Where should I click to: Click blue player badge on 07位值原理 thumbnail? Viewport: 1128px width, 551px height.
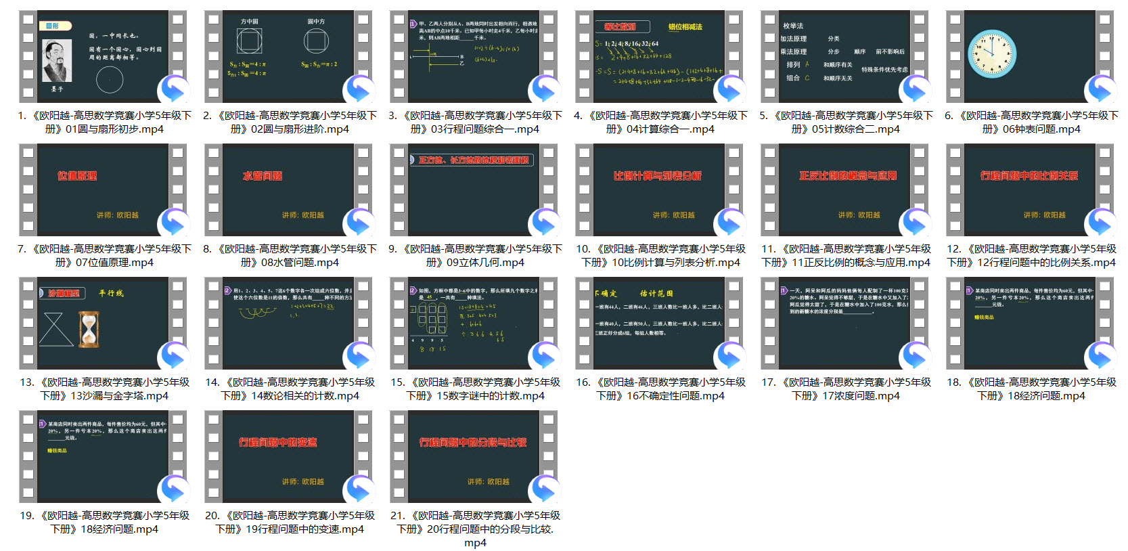[175, 223]
